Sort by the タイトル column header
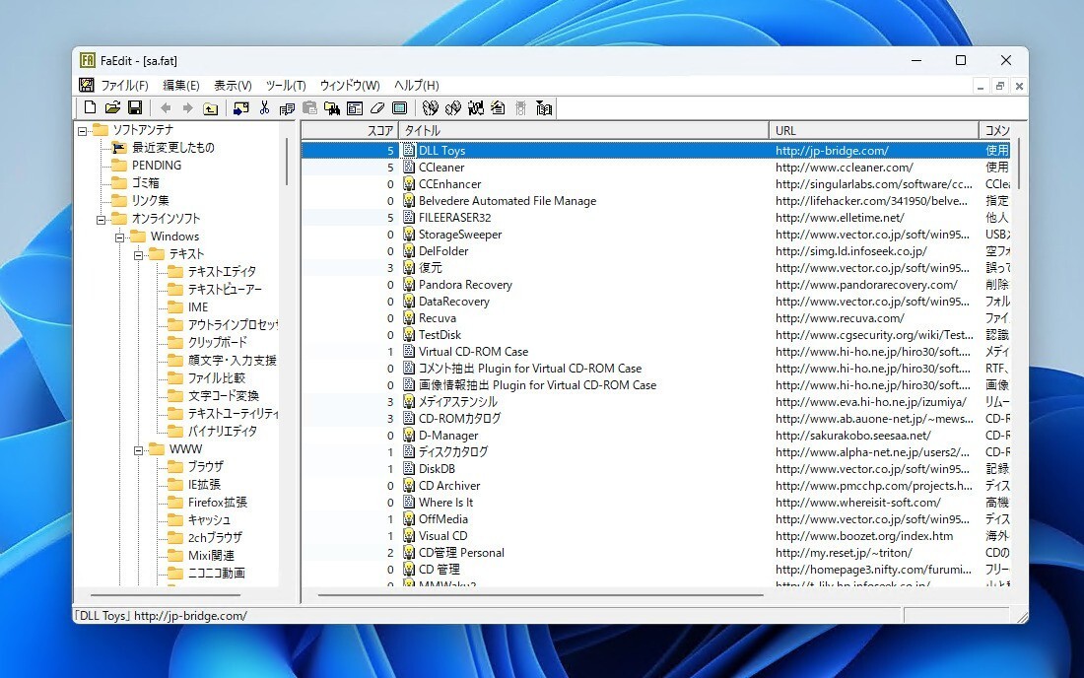 click(x=583, y=130)
